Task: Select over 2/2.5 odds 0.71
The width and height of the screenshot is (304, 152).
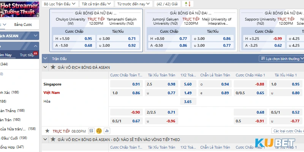Action: (161, 112)
